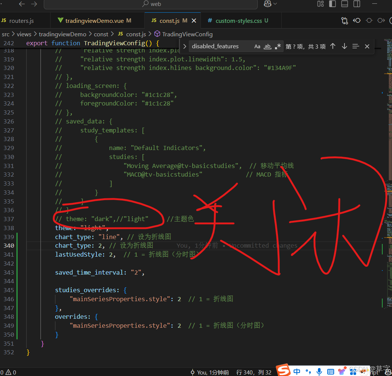Open the TradingViewConfig symbol breadcrumb
This screenshot has height=376, width=392.
point(184,34)
